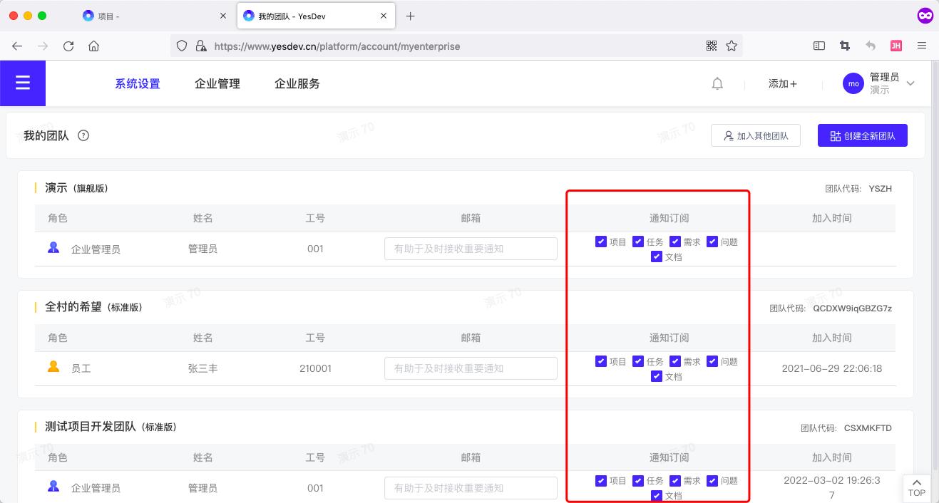This screenshot has height=503, width=939.
Task: Open the 添加+ dropdown
Action: click(x=782, y=83)
